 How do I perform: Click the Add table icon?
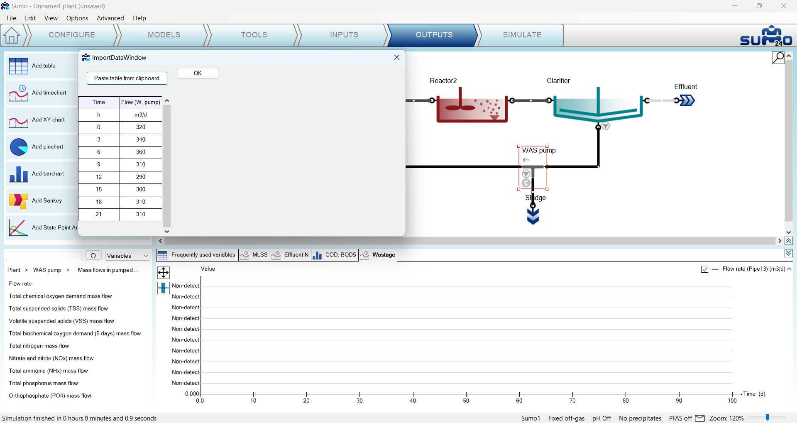tap(19, 66)
